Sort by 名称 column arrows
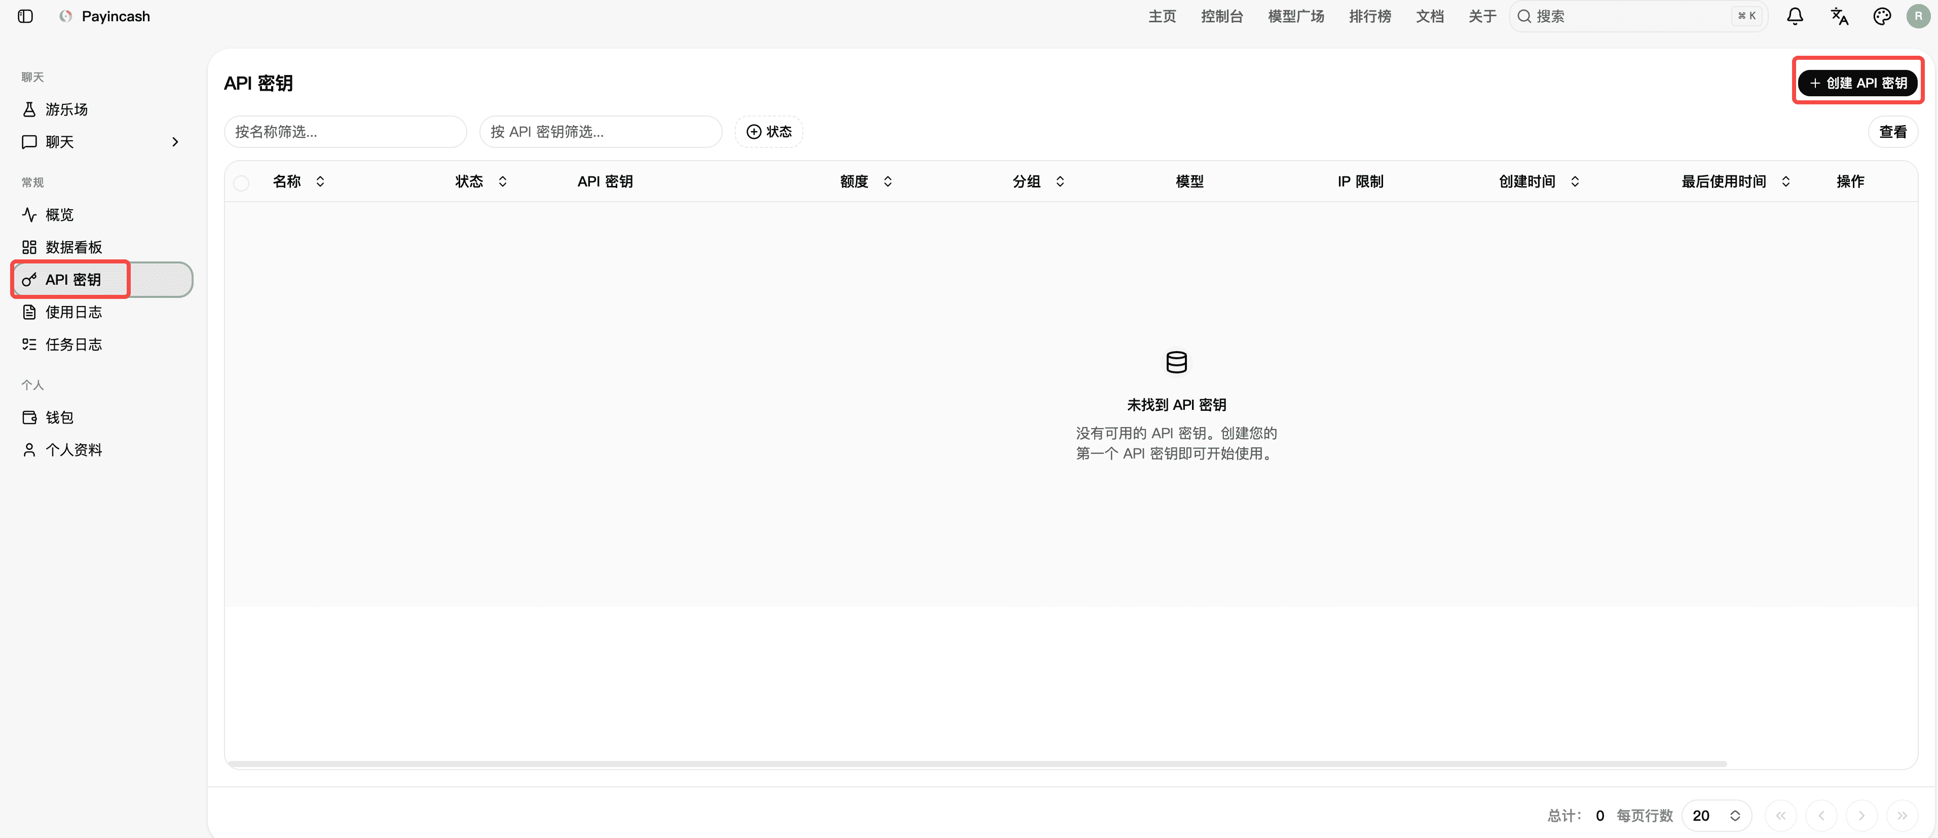Image resolution: width=1938 pixels, height=838 pixels. 320,181
